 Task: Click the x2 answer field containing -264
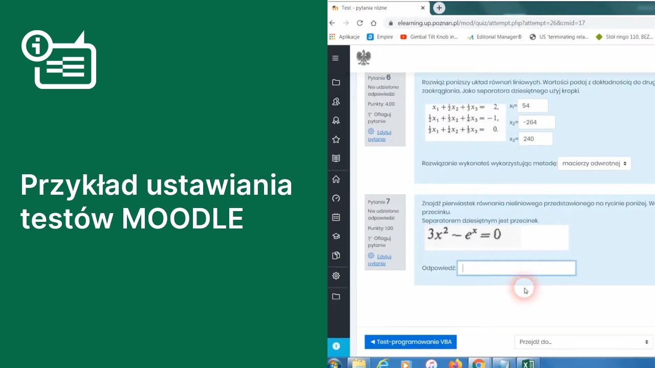click(537, 122)
